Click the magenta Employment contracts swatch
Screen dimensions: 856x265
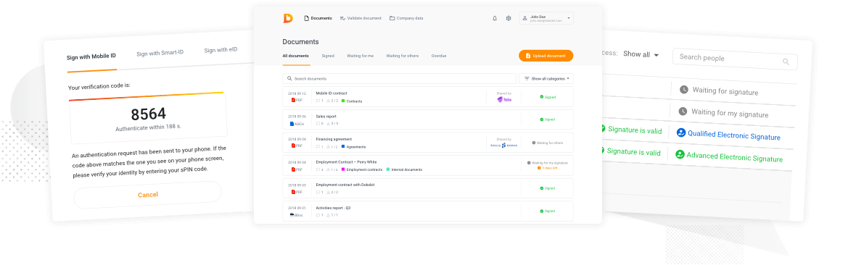343,169
